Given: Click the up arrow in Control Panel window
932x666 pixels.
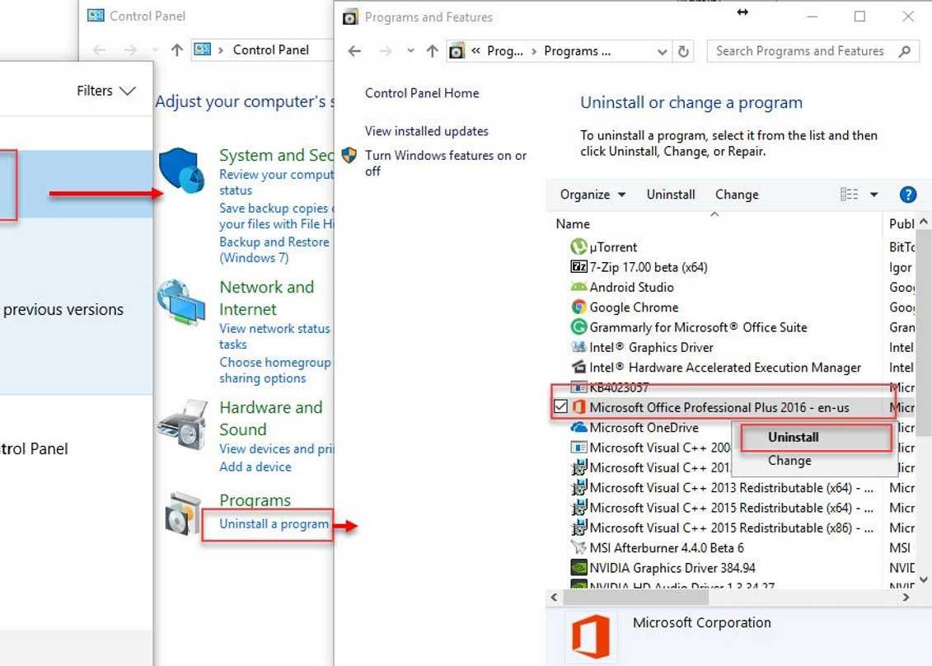Looking at the screenshot, I should (x=176, y=50).
